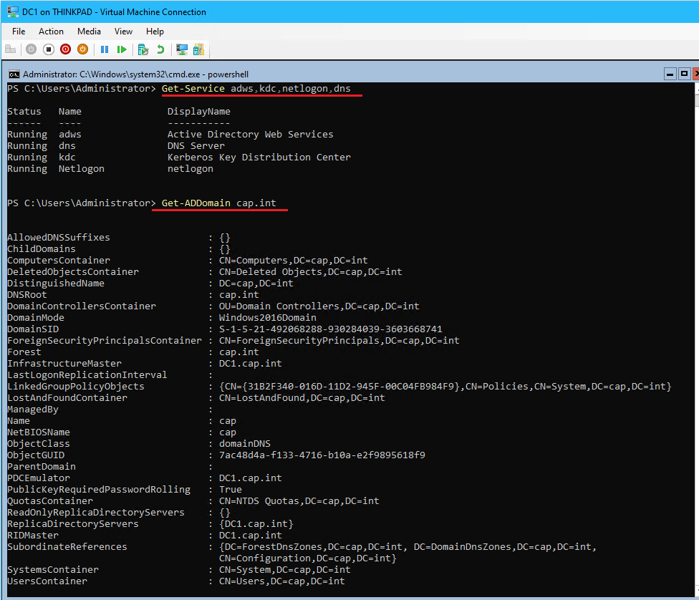699x600 pixels.
Task: Open the Media menu
Action: [89, 32]
